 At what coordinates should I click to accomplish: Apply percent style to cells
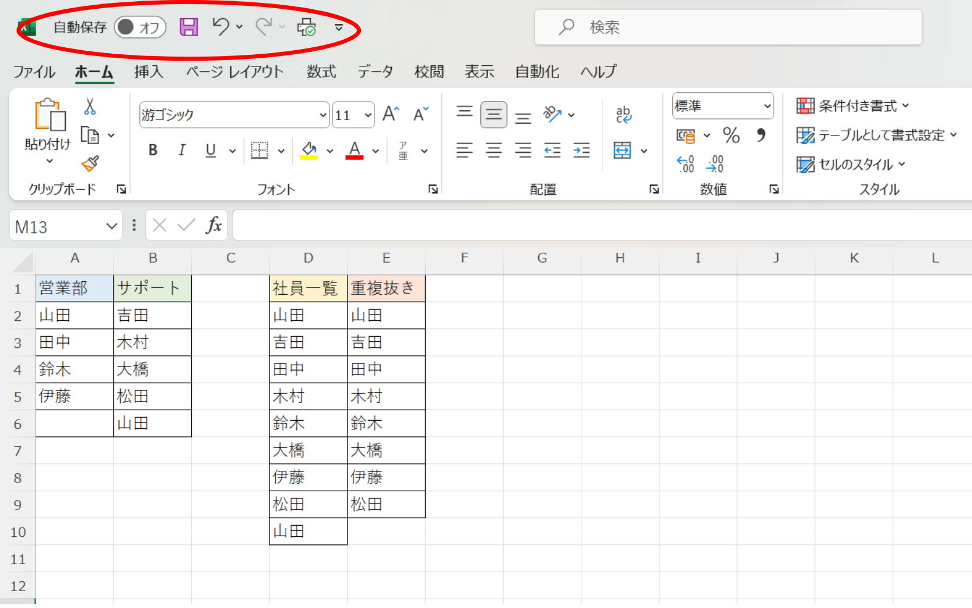pos(731,135)
